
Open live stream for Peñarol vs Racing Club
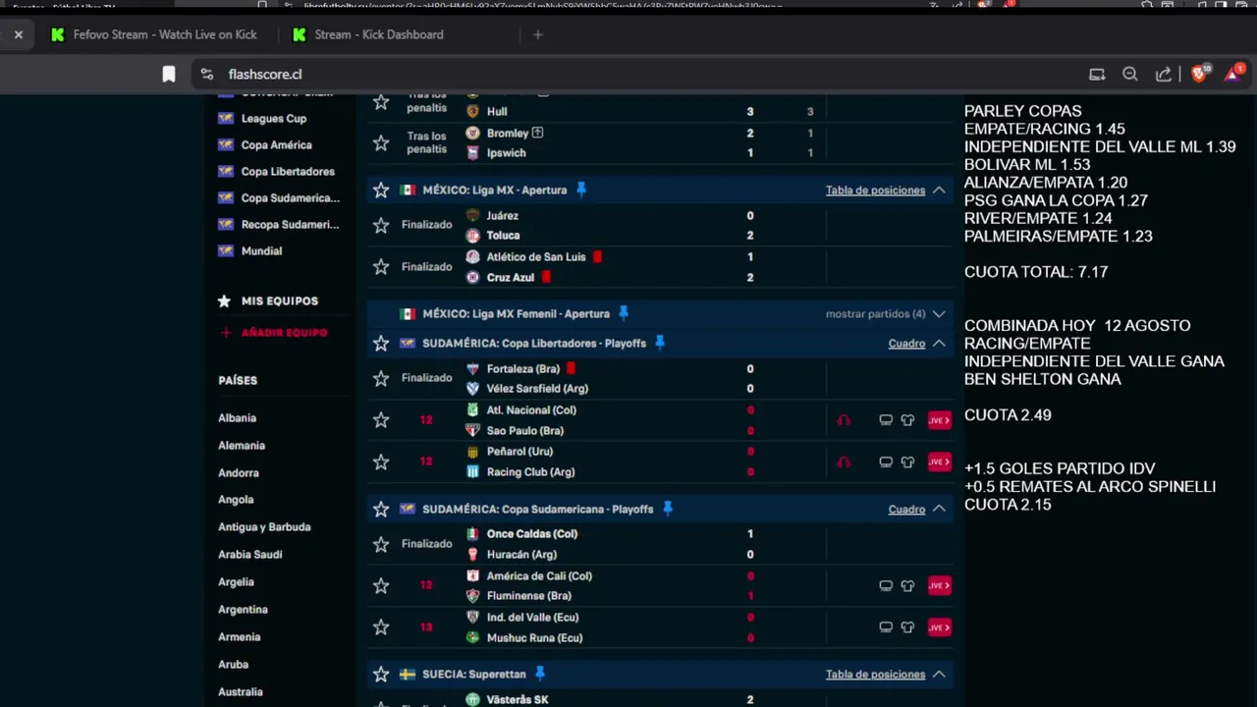pos(939,462)
